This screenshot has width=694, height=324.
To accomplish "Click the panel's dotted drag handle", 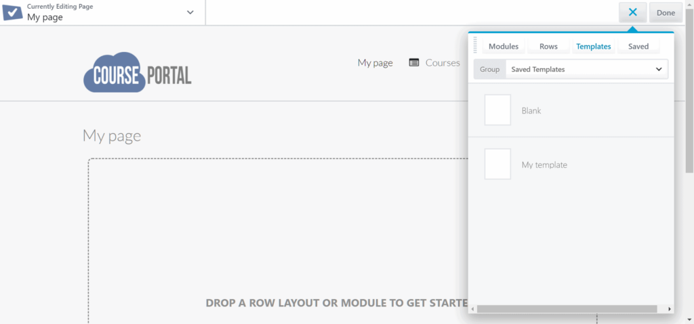I will 475,46.
